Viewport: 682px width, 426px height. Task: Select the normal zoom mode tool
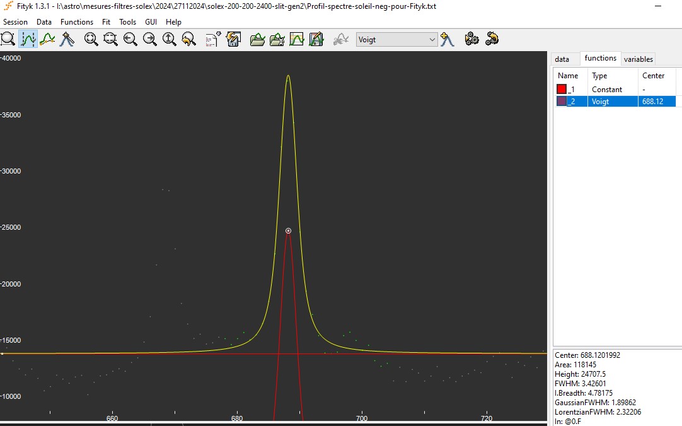(x=8, y=39)
